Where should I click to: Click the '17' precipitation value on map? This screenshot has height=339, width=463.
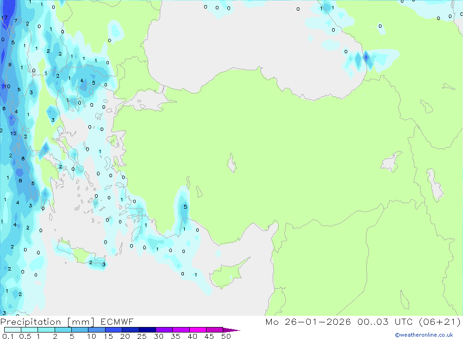coord(4,18)
